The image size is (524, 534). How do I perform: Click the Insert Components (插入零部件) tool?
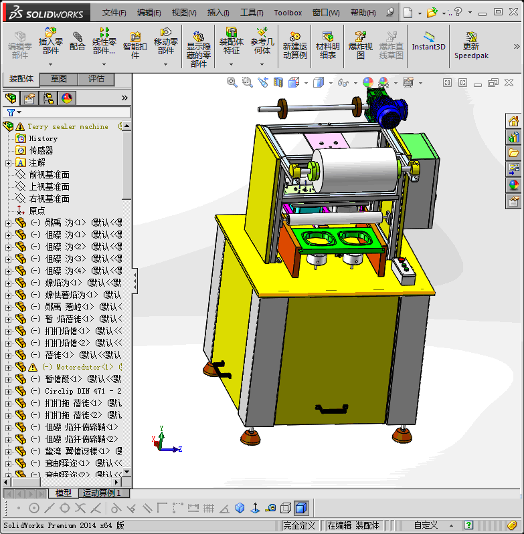point(50,41)
